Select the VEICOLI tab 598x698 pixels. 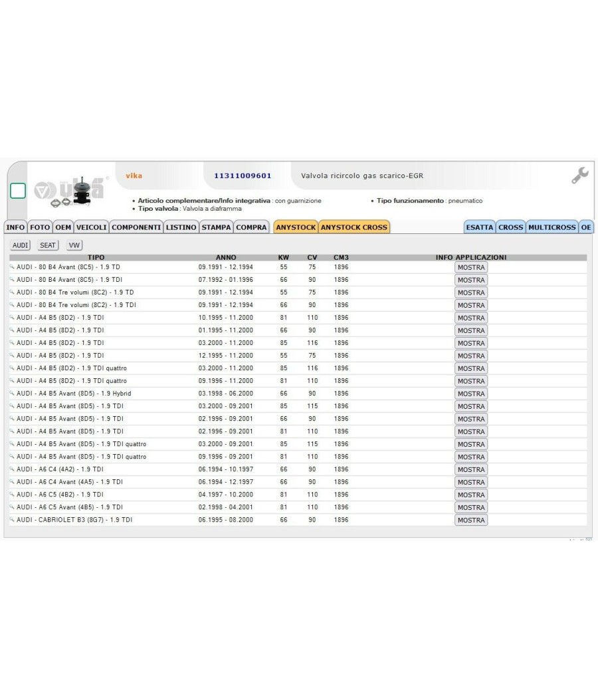[91, 227]
